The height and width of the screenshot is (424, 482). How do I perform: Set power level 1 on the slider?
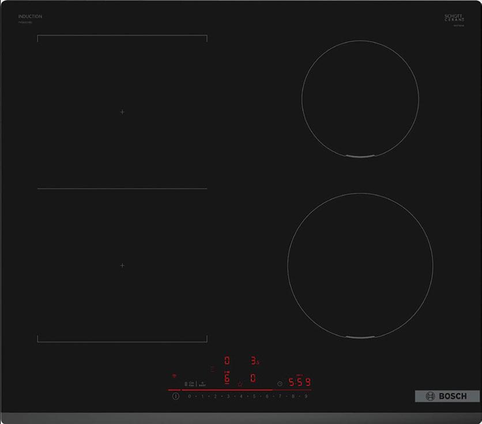click(x=202, y=396)
